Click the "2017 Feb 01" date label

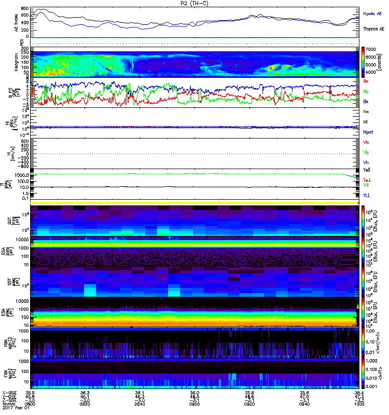[16, 408]
